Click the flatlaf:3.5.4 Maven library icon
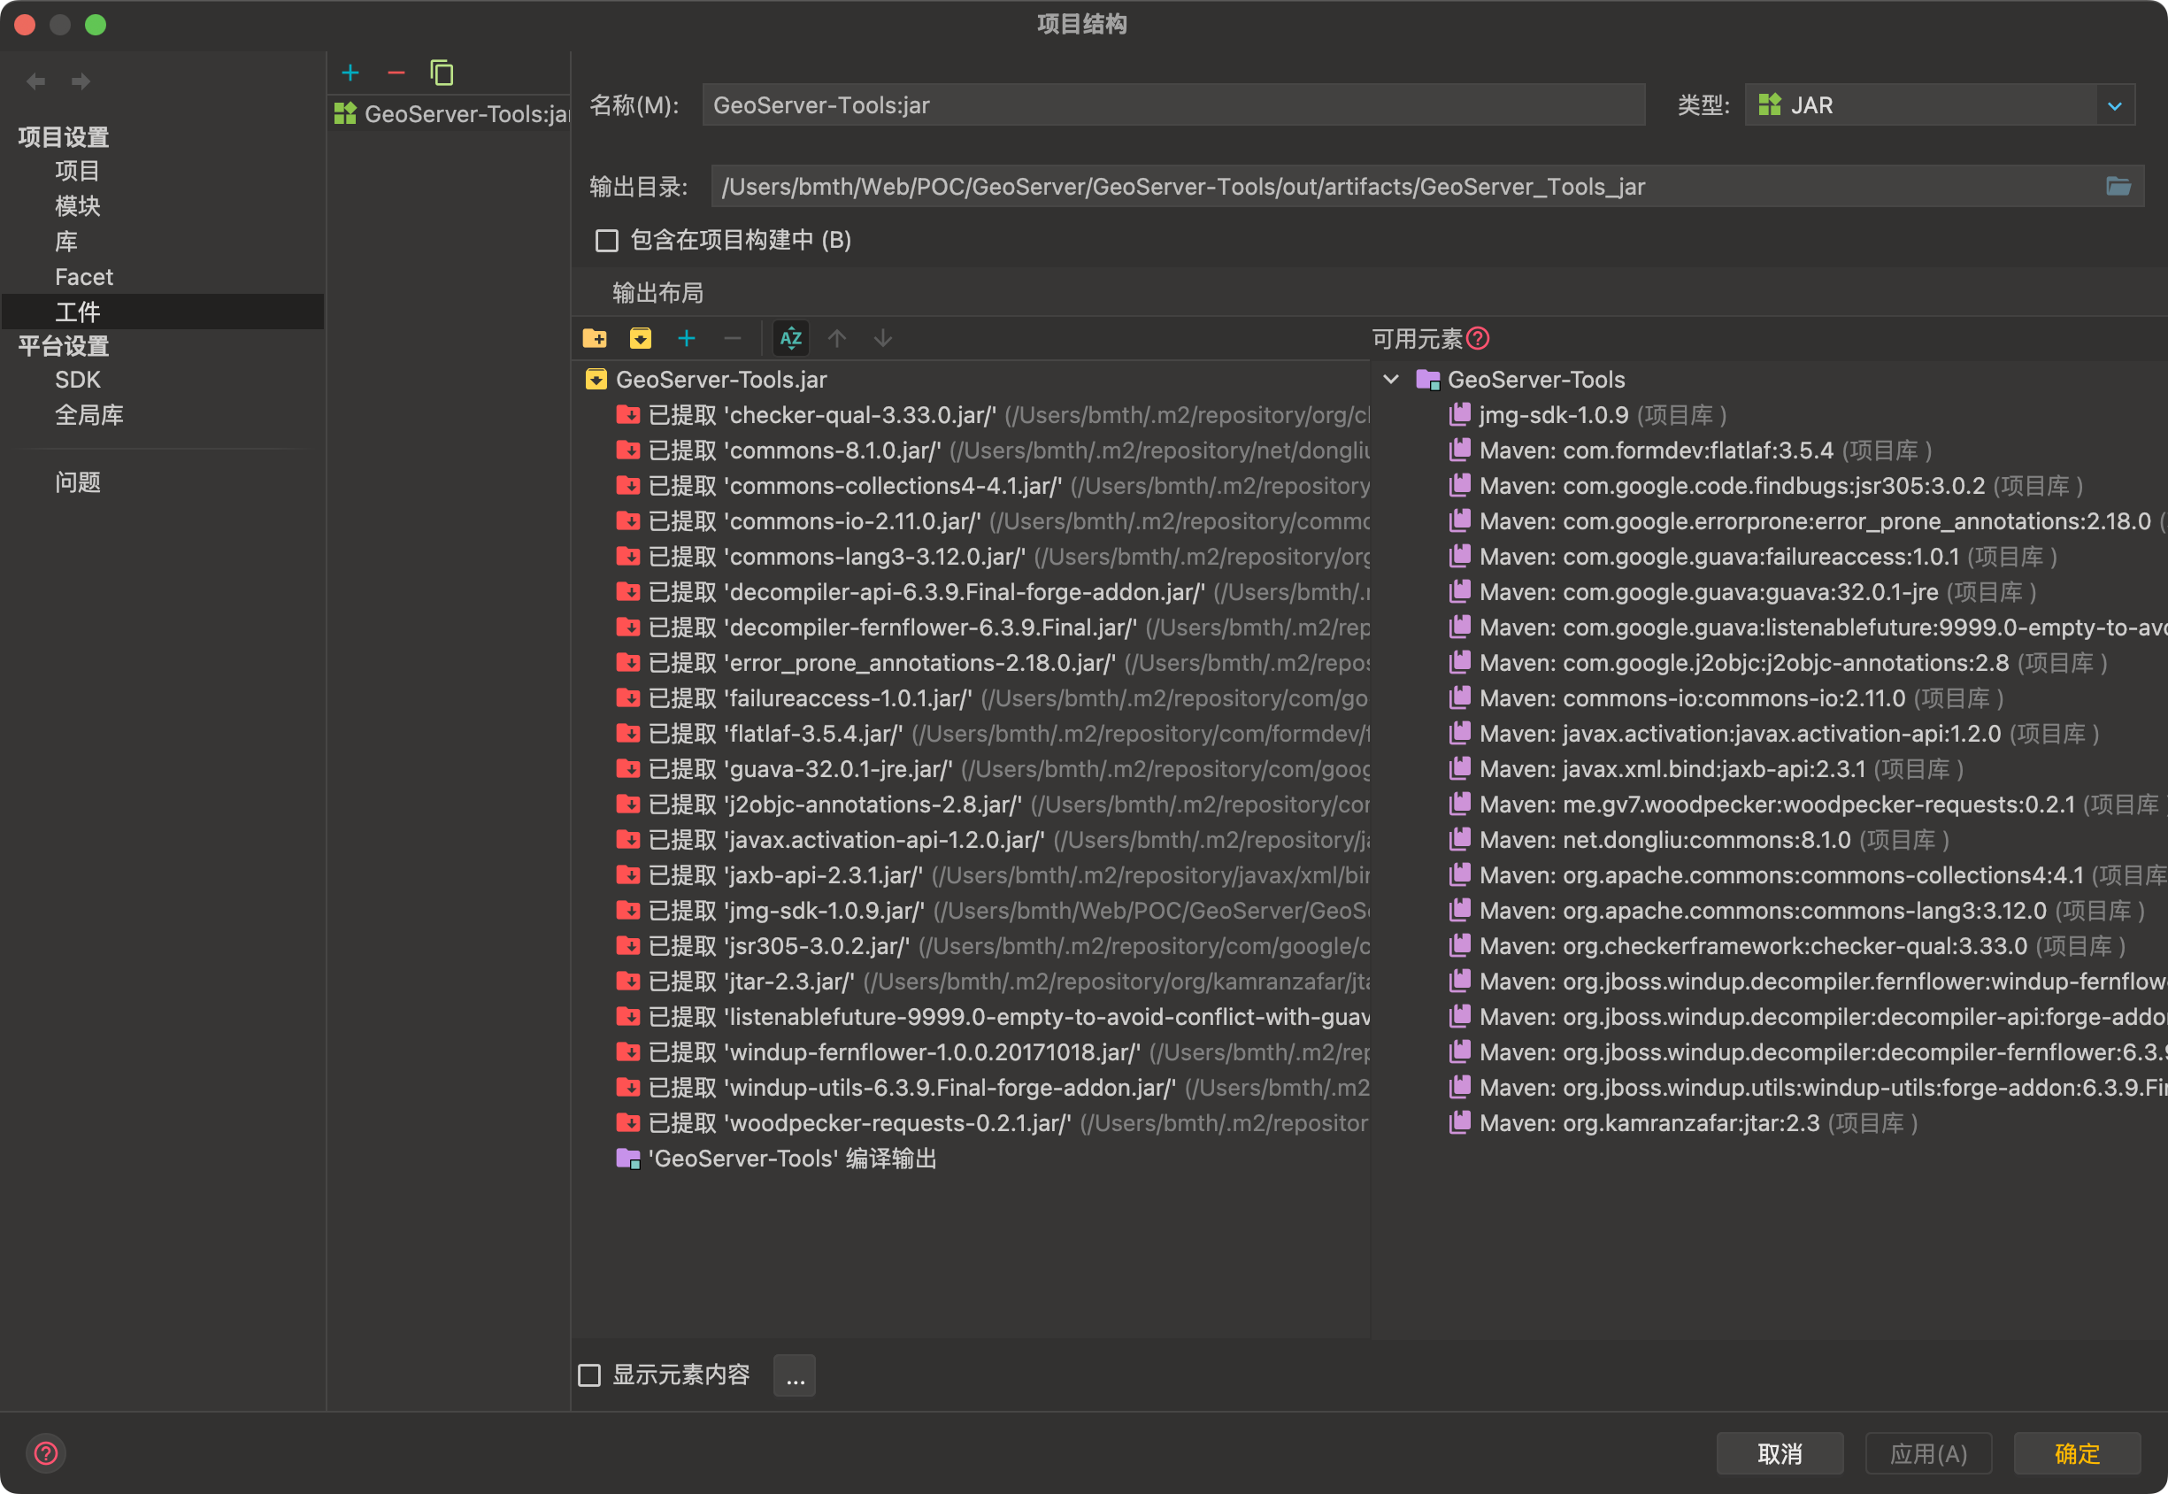This screenshot has height=1494, width=2168. pos(1460,451)
